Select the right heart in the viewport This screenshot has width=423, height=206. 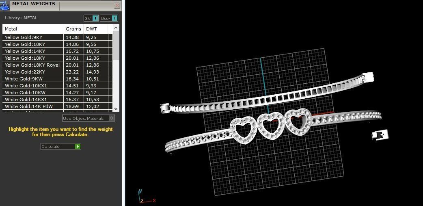298,122
